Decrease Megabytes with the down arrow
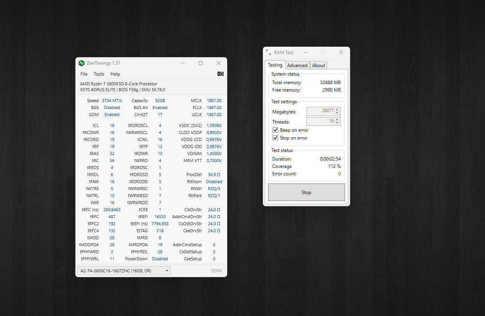The height and width of the screenshot is (316, 485). [x=338, y=113]
